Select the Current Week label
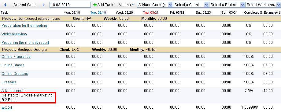Image resolution: width=281 pixels, height=112 pixels. (25, 5)
